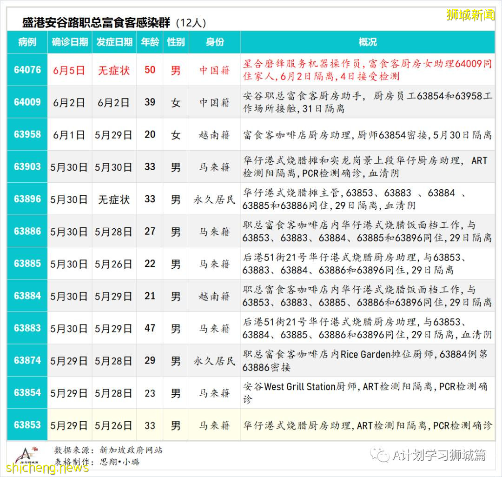Expand the 身份 column header
This screenshot has height=477, width=502.
point(214,42)
